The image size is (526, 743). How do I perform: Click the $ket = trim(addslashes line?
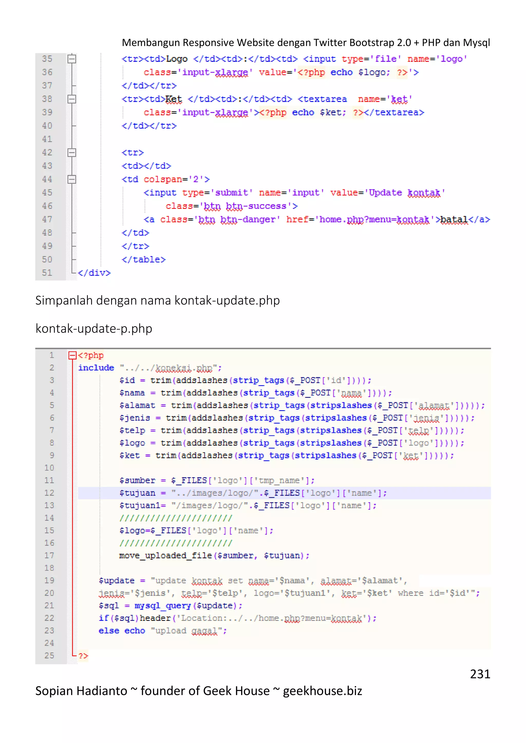pos(286,456)
